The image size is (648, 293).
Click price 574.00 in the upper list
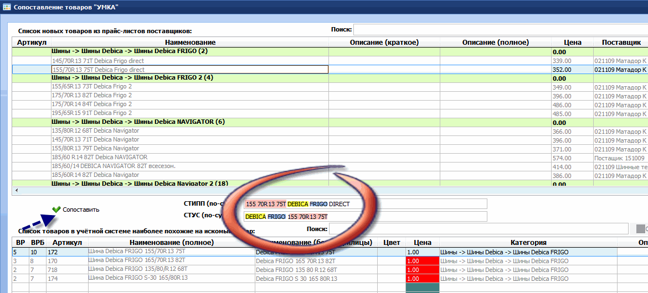572,158
